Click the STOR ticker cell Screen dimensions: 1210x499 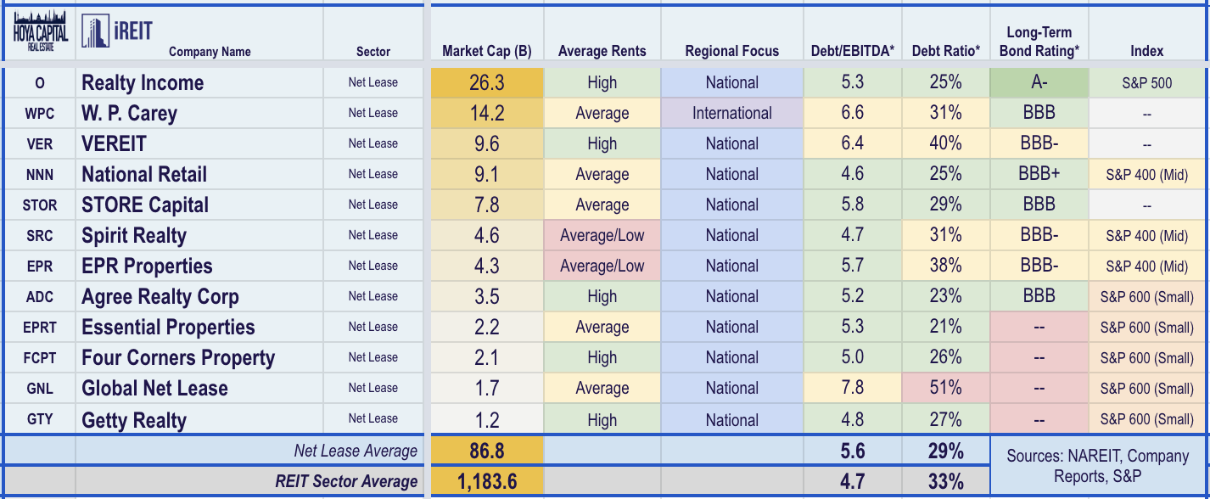tap(40, 205)
